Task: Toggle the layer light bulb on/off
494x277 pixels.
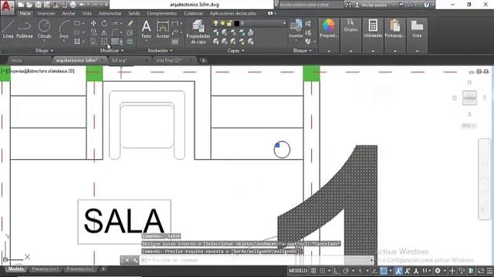Action: click(215, 23)
